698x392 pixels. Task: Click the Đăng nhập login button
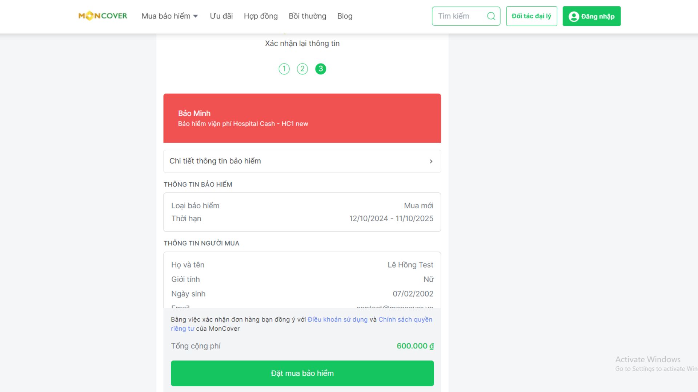tap(591, 16)
